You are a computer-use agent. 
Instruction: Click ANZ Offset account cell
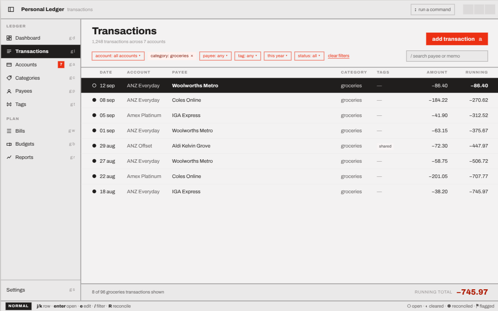(139, 146)
